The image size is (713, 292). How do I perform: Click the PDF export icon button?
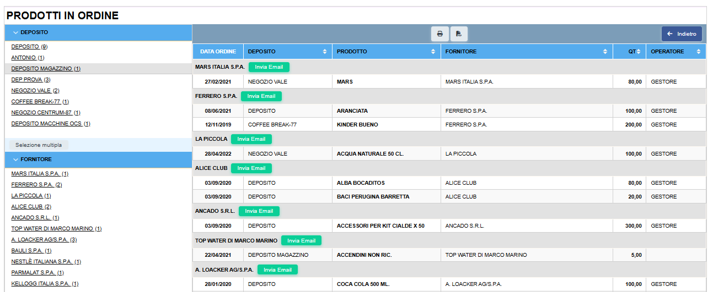[459, 34]
